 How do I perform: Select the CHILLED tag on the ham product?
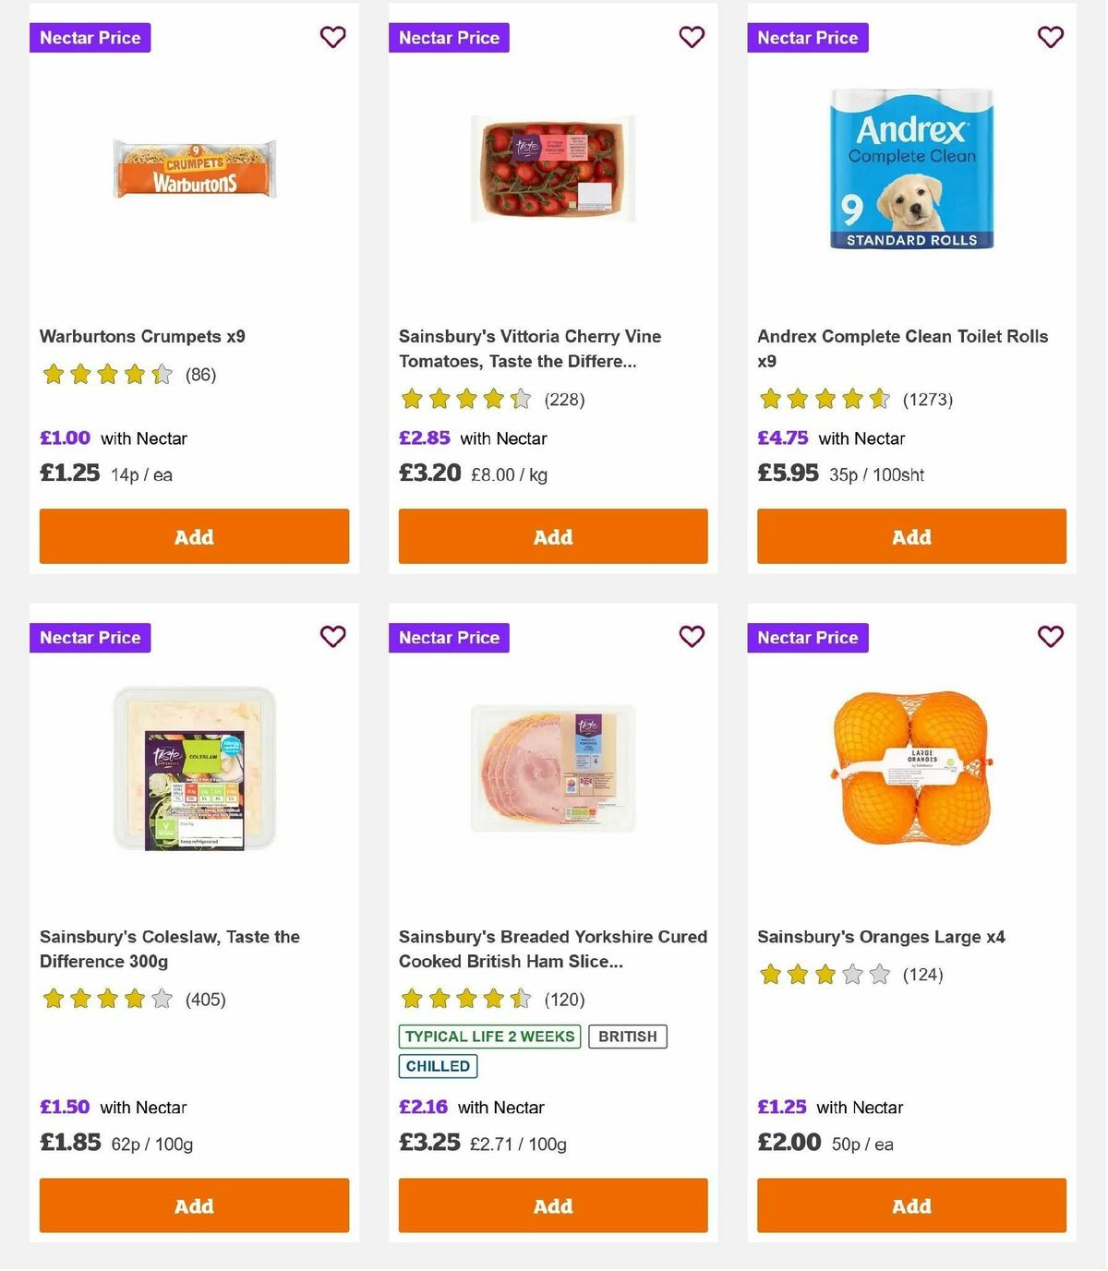438,1066
